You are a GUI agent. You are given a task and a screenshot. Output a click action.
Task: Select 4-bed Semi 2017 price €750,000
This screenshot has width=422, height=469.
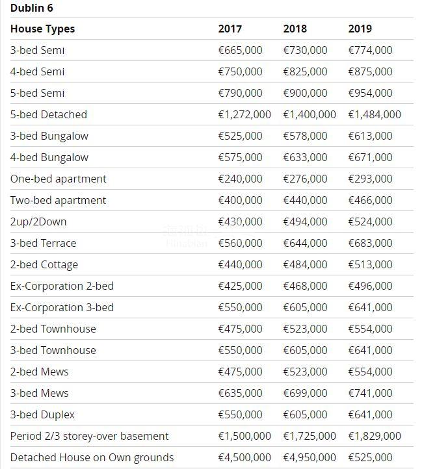click(240, 71)
